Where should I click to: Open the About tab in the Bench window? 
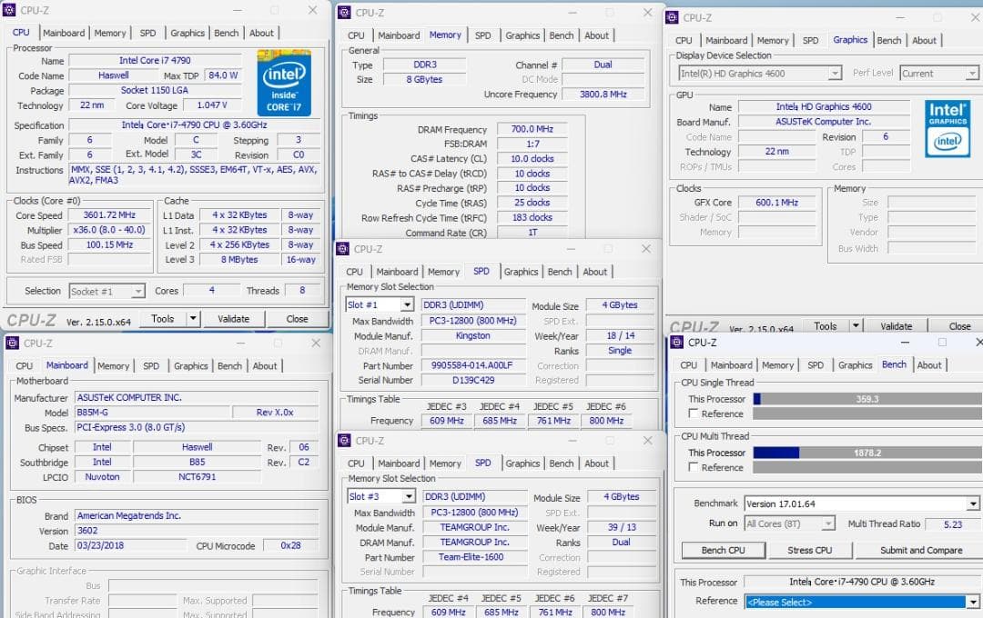click(930, 364)
